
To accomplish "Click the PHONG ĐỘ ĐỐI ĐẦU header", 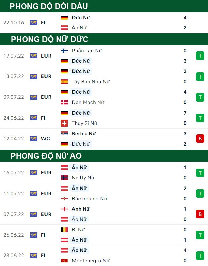I will [x=49, y=6].
